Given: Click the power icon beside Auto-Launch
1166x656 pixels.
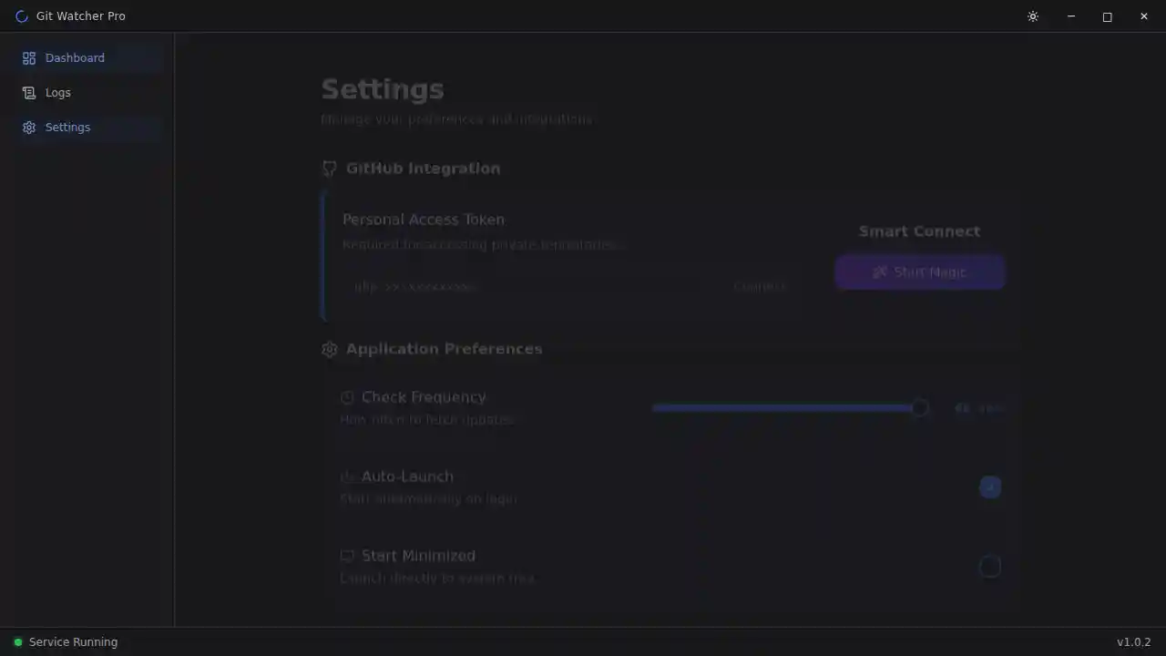Looking at the screenshot, I should [347, 477].
